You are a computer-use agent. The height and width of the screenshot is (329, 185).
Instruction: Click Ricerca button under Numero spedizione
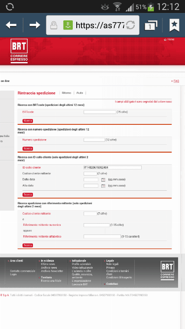pyautogui.click(x=28, y=149)
